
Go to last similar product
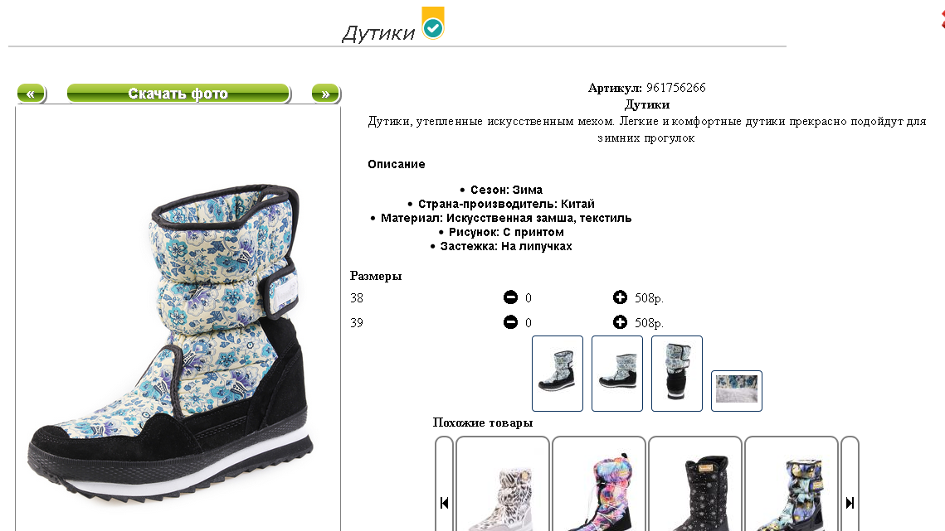pos(850,503)
